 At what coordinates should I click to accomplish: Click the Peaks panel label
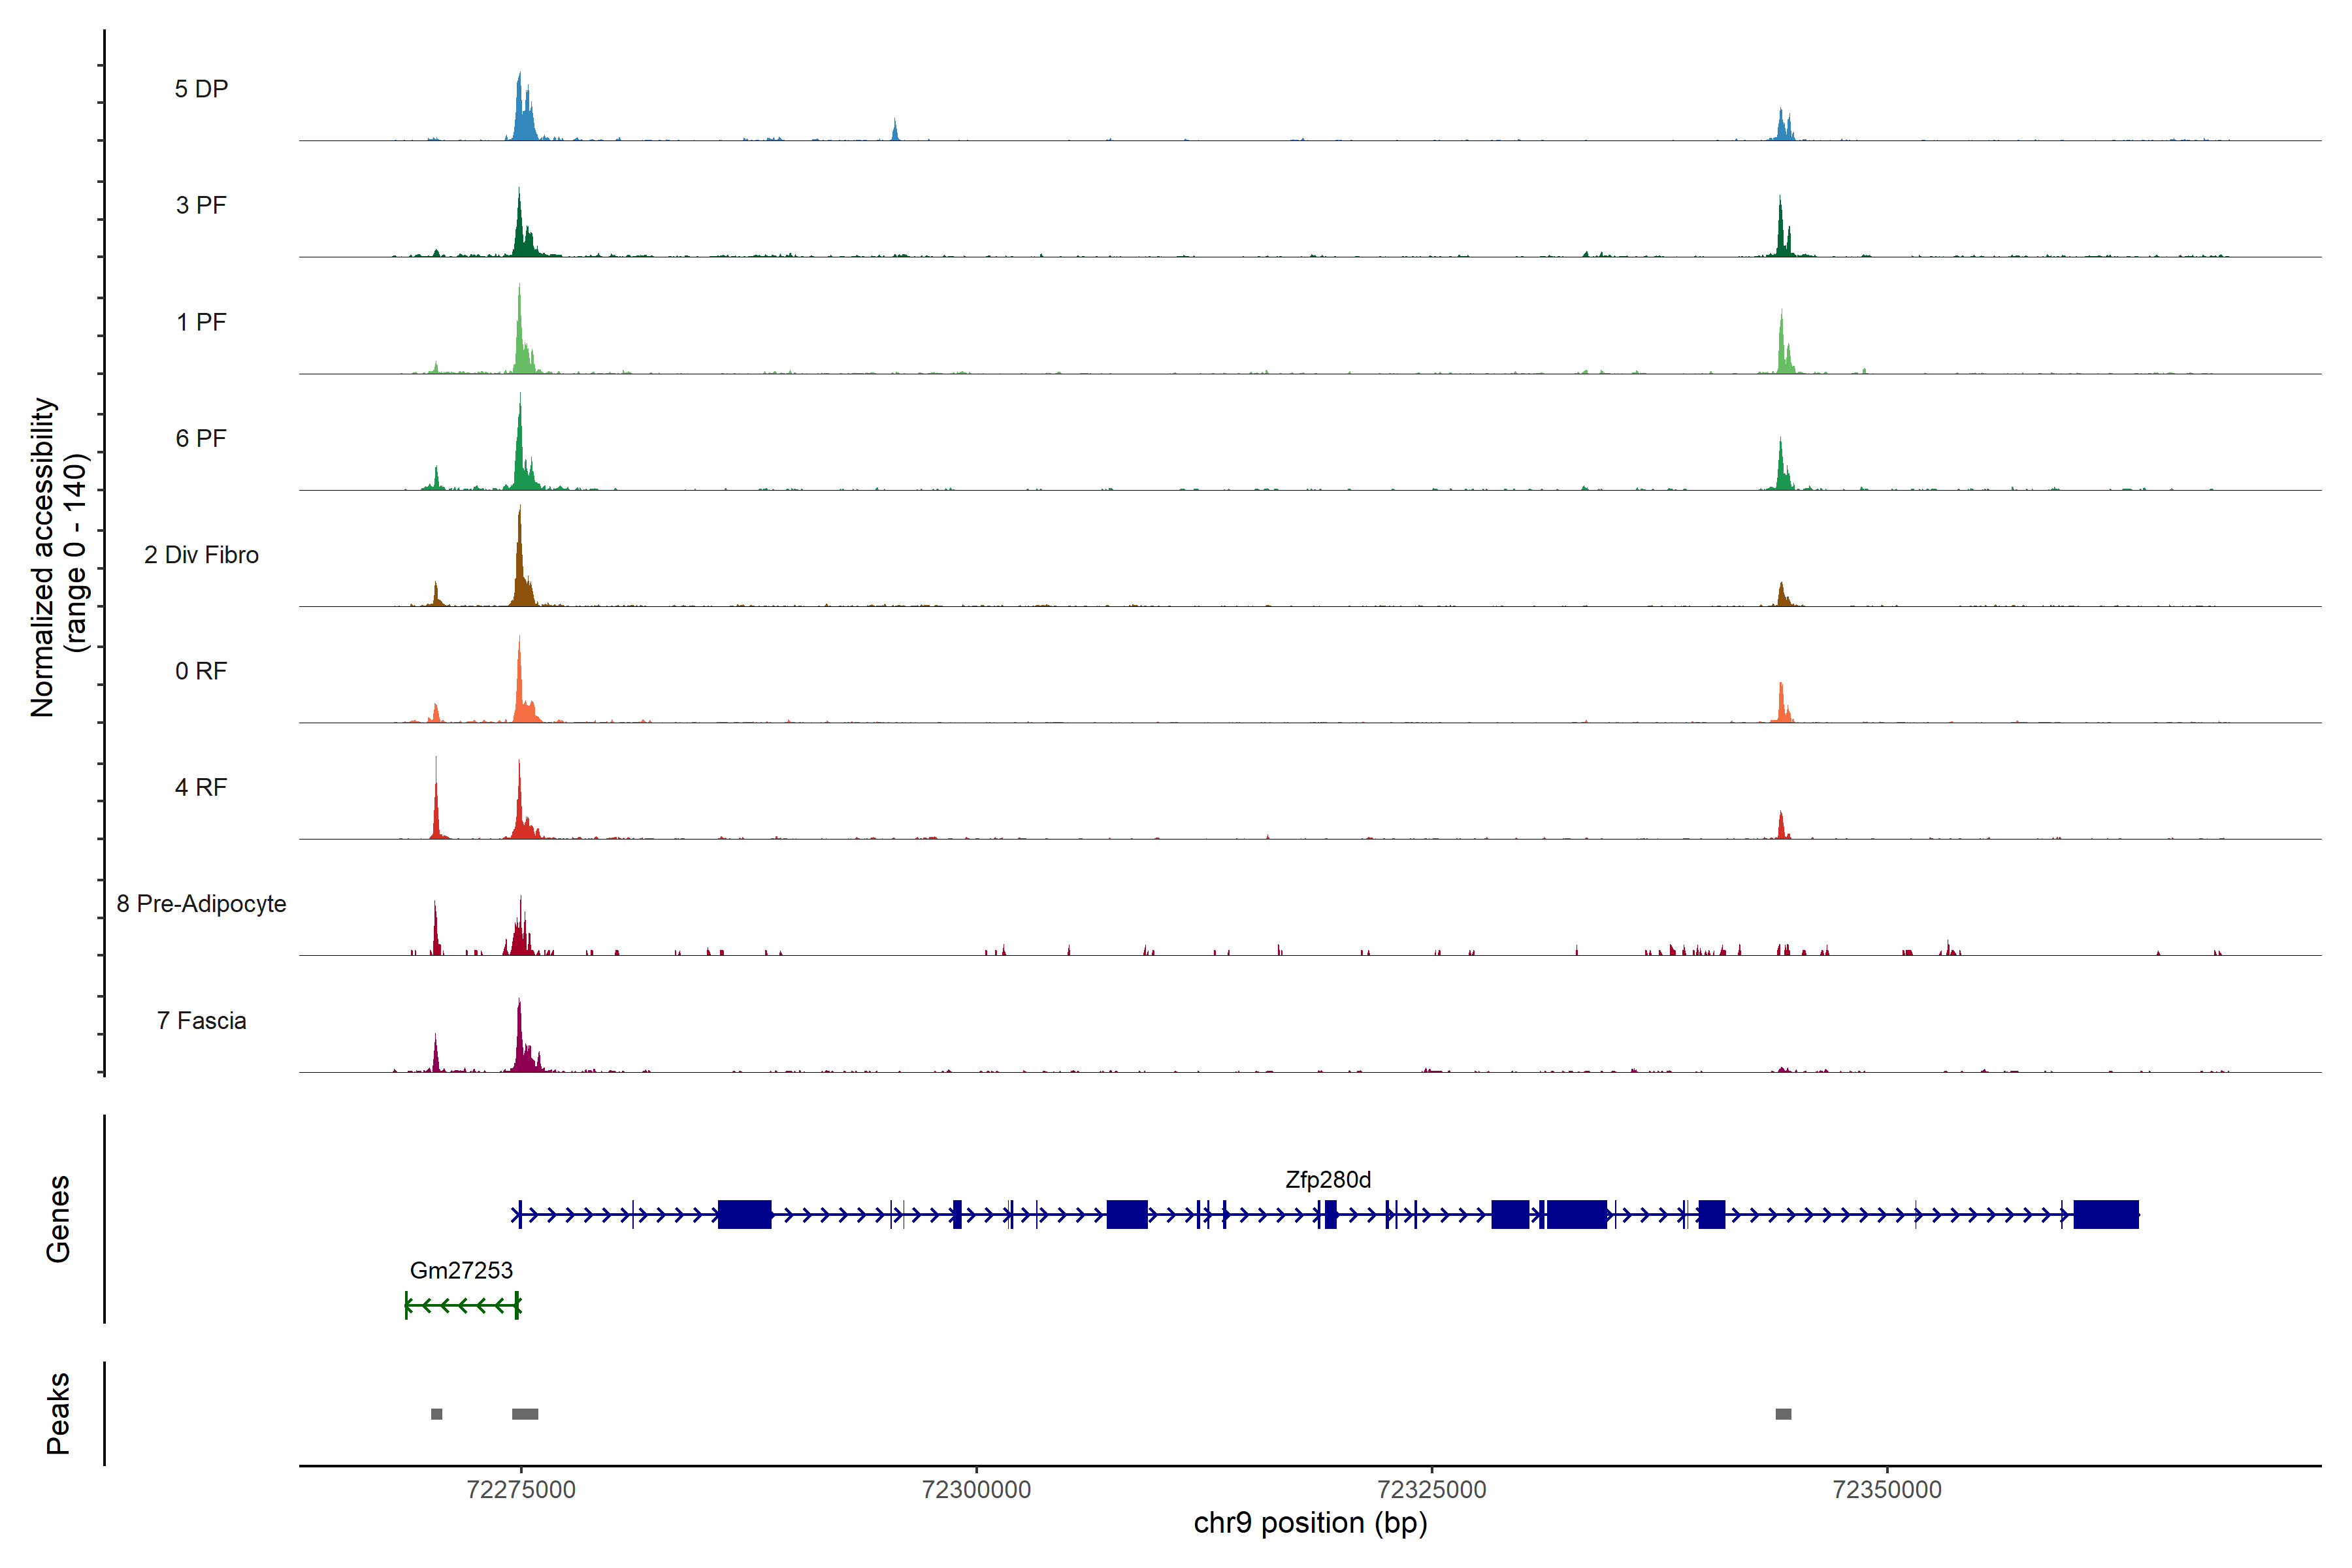(x=58, y=1413)
